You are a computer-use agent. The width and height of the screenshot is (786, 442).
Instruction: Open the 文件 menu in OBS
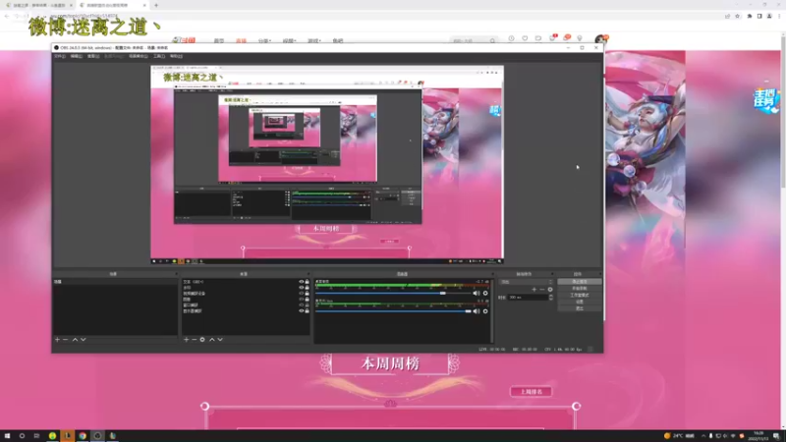coord(60,56)
